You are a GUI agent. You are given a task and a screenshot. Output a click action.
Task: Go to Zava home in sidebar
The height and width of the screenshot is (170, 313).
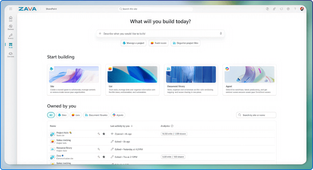(x=11, y=19)
